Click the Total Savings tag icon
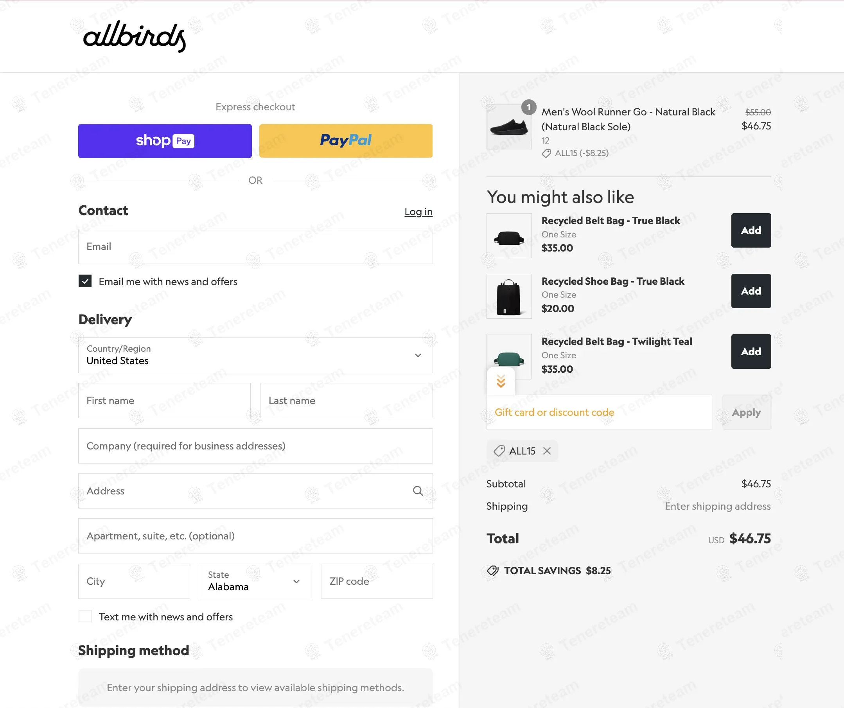The height and width of the screenshot is (708, 844). pyautogui.click(x=493, y=570)
